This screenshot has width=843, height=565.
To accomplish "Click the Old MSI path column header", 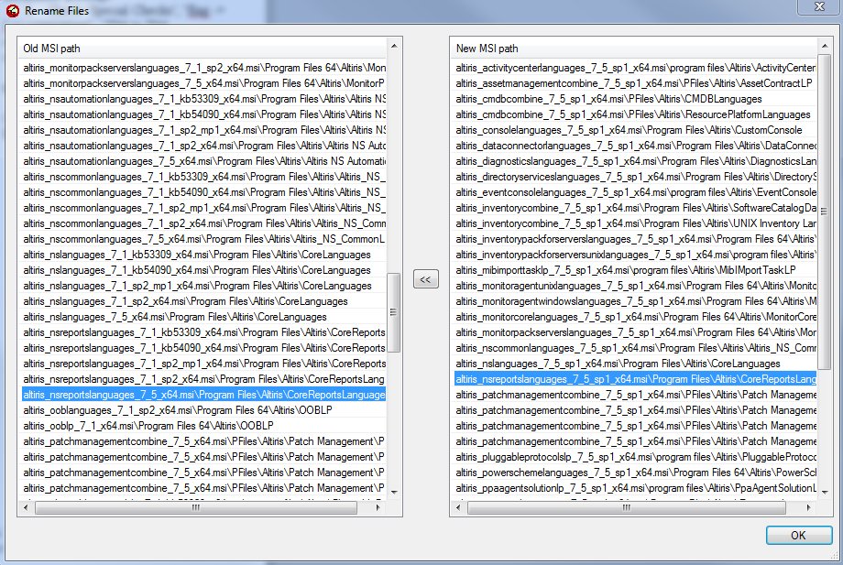I will 203,49.
